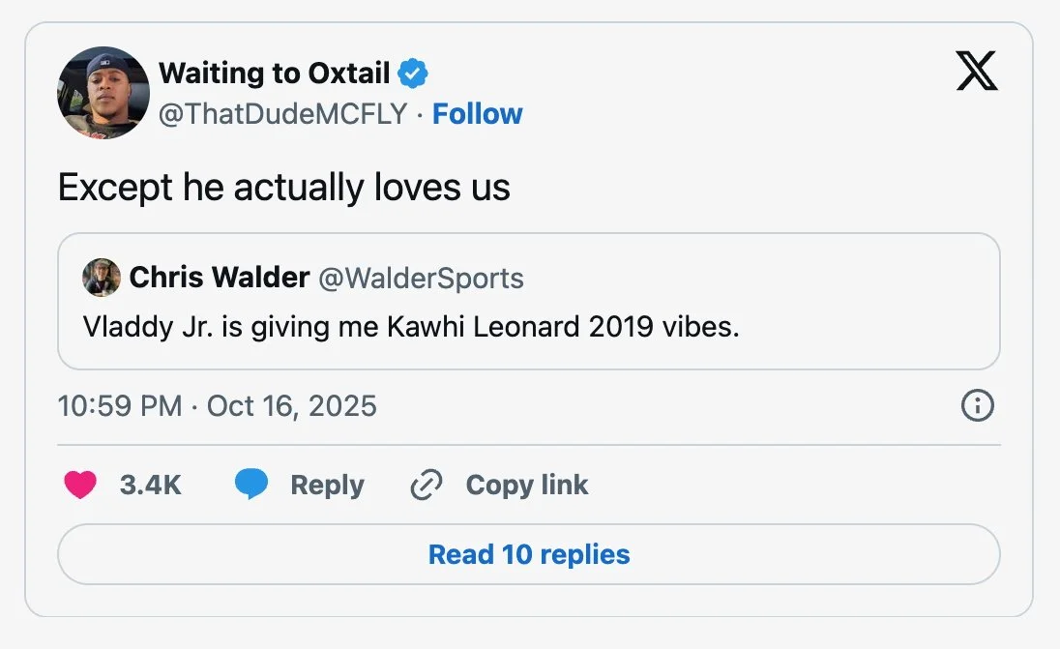Click the chain link copy icon
1060x649 pixels.
[426, 485]
